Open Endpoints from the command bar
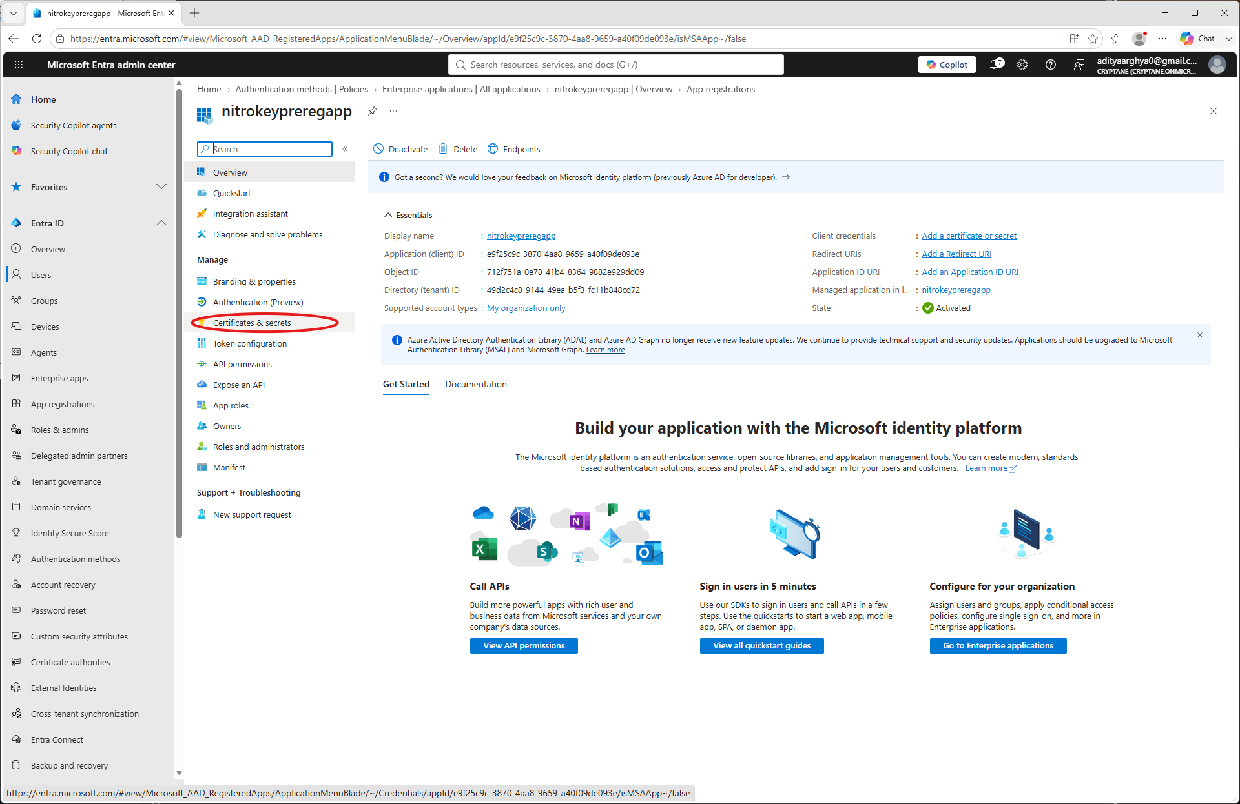Screen dimensions: 1240x804 pos(514,149)
